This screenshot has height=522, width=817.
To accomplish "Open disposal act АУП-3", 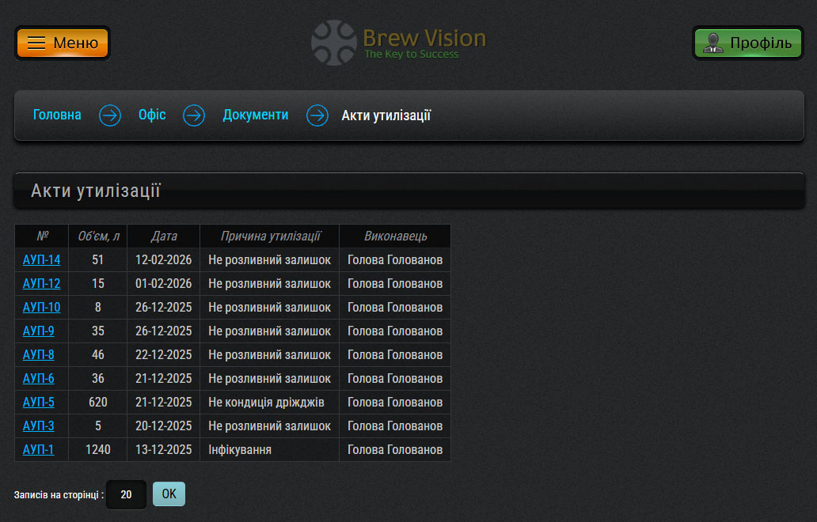I will click(38, 426).
